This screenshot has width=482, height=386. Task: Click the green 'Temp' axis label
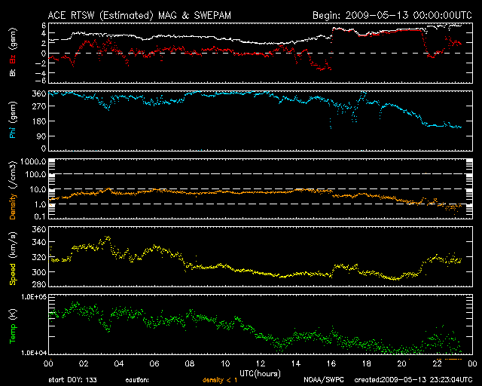[13, 334]
